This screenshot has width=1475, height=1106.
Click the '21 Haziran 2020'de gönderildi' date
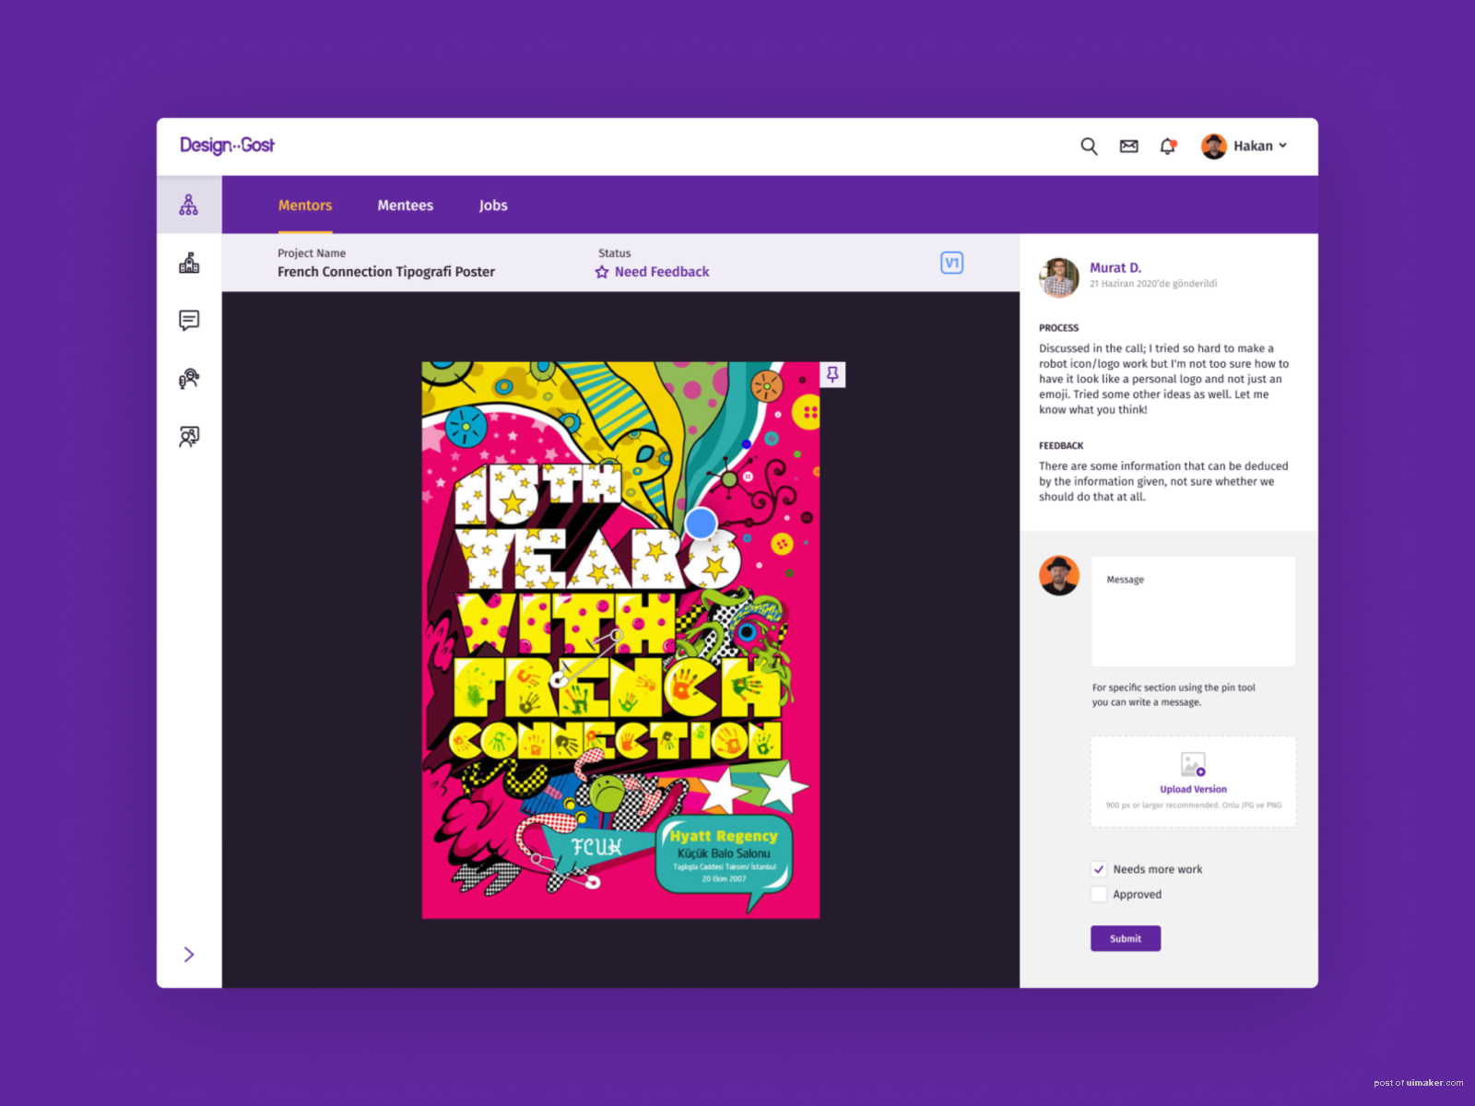coord(1153,284)
